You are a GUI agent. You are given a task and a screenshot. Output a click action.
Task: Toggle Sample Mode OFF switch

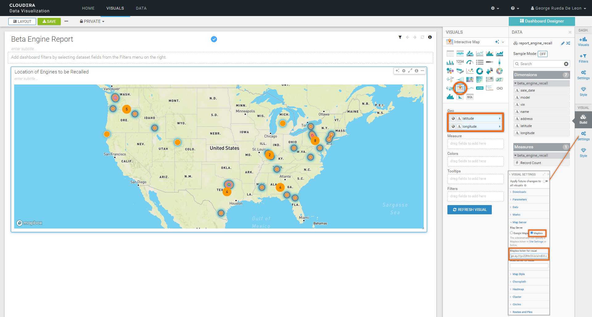coord(543,54)
